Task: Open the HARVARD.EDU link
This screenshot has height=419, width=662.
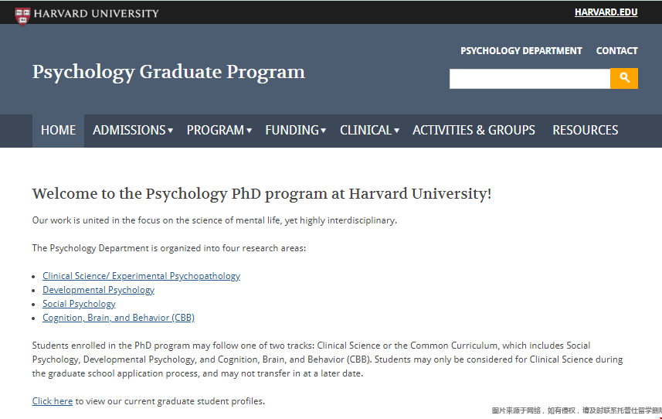Action: [x=606, y=12]
